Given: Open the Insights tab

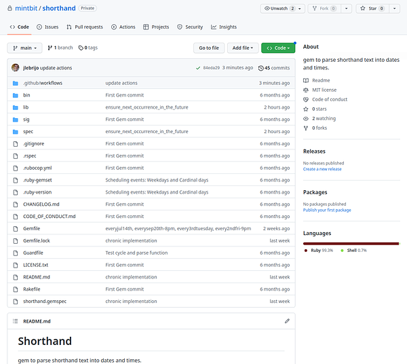Looking at the screenshot, I should click(224, 26).
